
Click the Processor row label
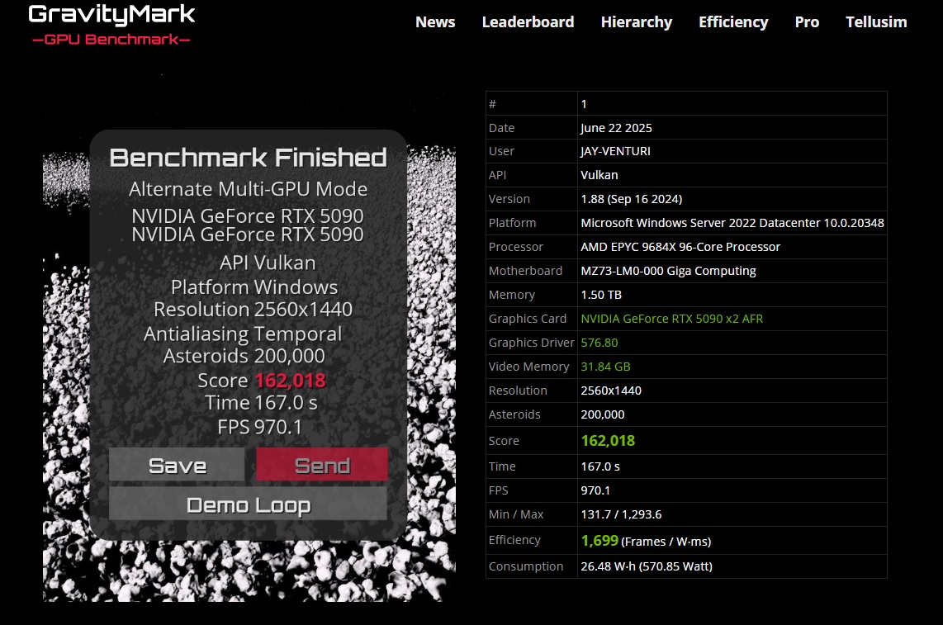coord(515,247)
